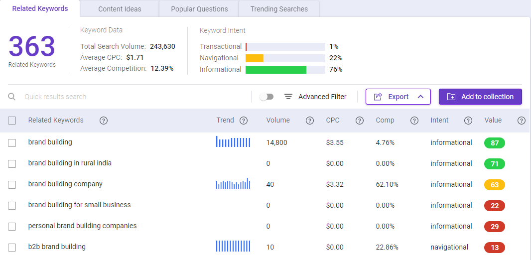
Task: Click the search magnifier icon
Action: click(12, 97)
